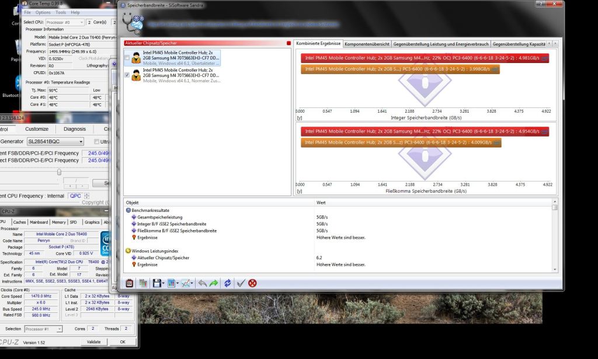Click the results list scroll-up arrow
Viewport: 598px width, 359px height.
(555, 201)
